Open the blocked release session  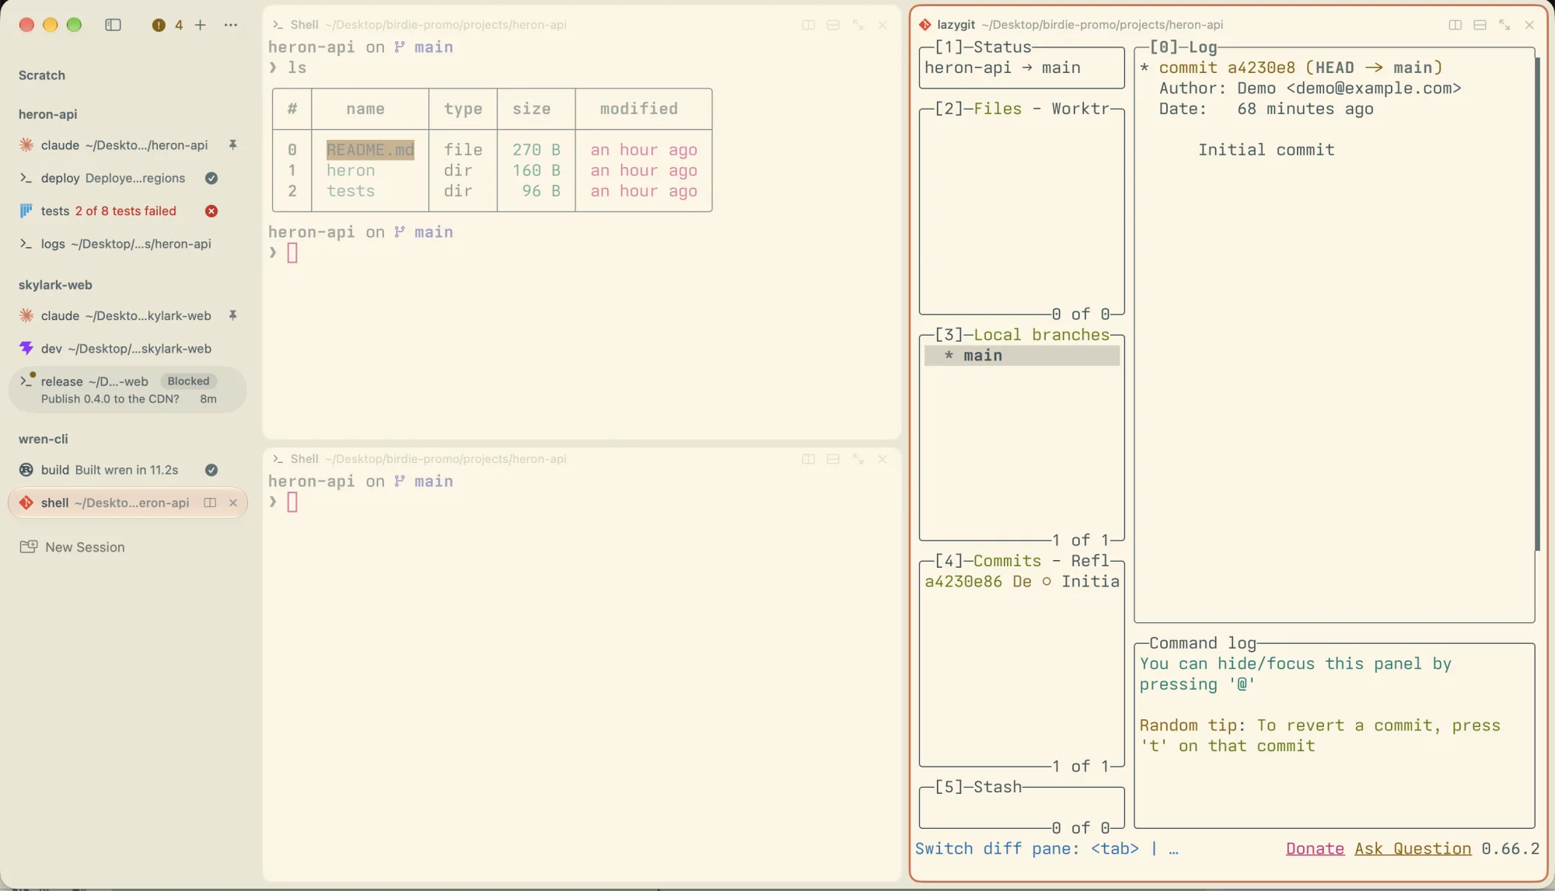128,389
